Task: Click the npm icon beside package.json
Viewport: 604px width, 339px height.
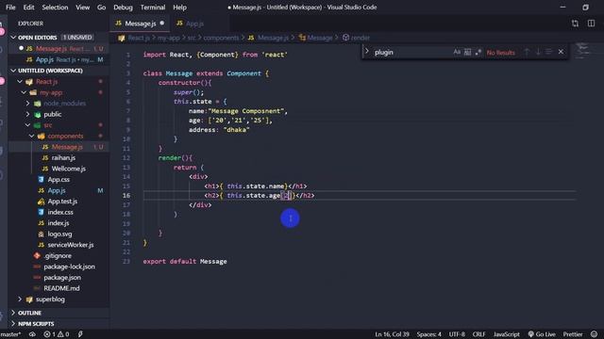Action: (x=37, y=278)
